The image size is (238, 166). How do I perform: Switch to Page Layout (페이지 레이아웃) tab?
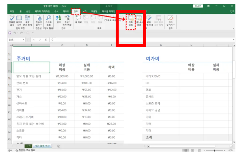pos(42,11)
